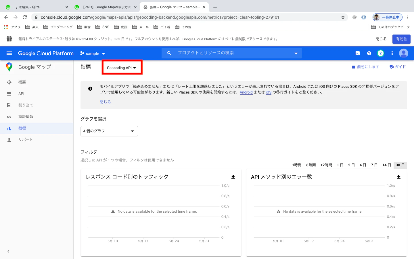Download the API メソッド別のエラー数 chart
414x259 pixels.
pos(399,177)
